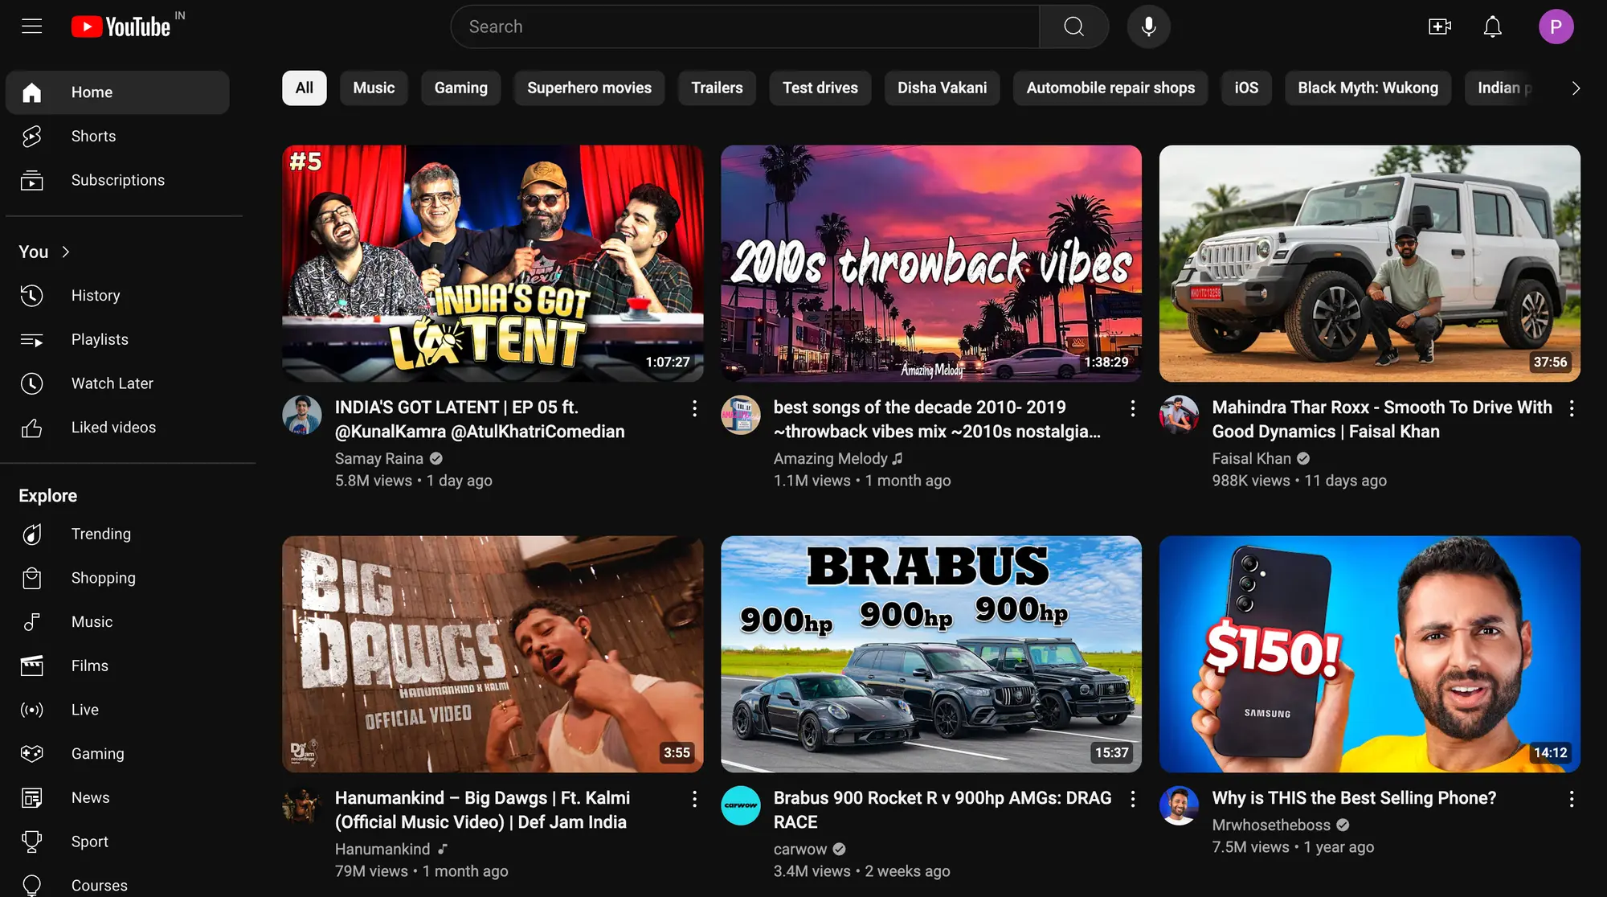Image resolution: width=1607 pixels, height=897 pixels.
Task: Select the All filter chip
Action: pyautogui.click(x=304, y=88)
